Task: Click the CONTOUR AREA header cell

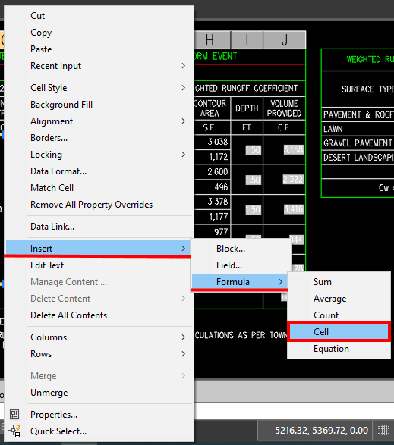Action: 213,108
